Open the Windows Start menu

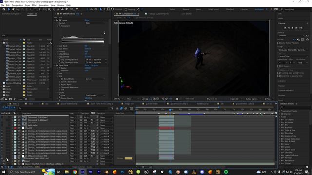(x=4, y=172)
